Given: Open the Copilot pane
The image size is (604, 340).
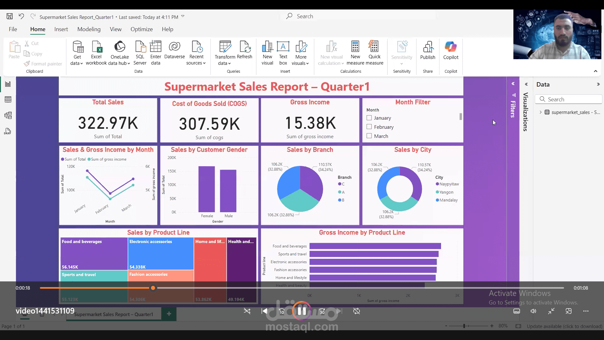Looking at the screenshot, I should coord(451,50).
